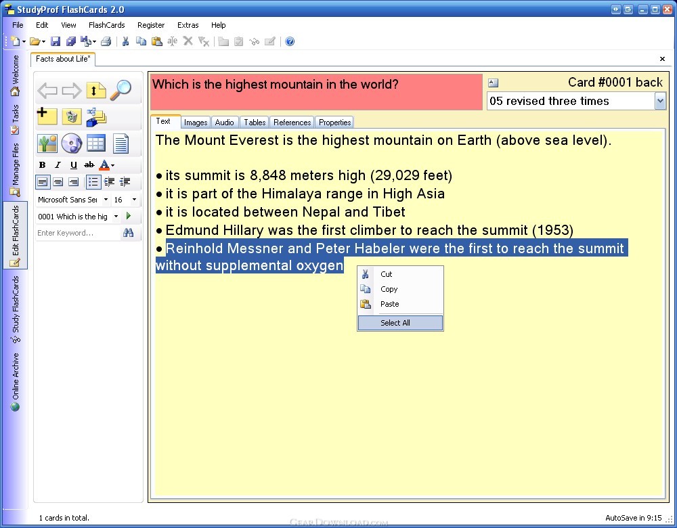Click the font color A button
The image size is (677, 528).
(104, 164)
